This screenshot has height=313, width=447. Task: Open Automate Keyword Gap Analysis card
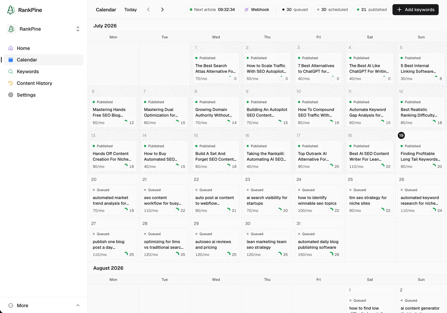pyautogui.click(x=370, y=112)
